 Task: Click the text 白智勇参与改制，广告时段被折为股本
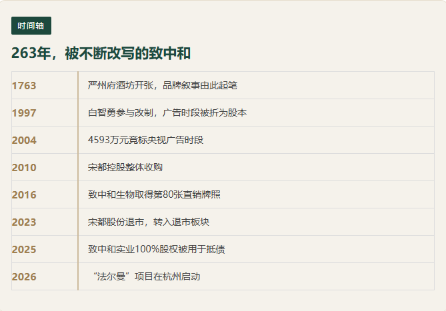167,113
